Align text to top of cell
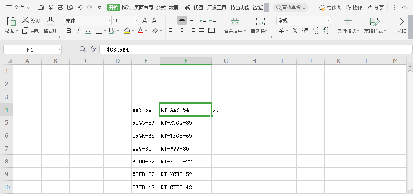This screenshot has width=413, height=194. click(x=172, y=20)
